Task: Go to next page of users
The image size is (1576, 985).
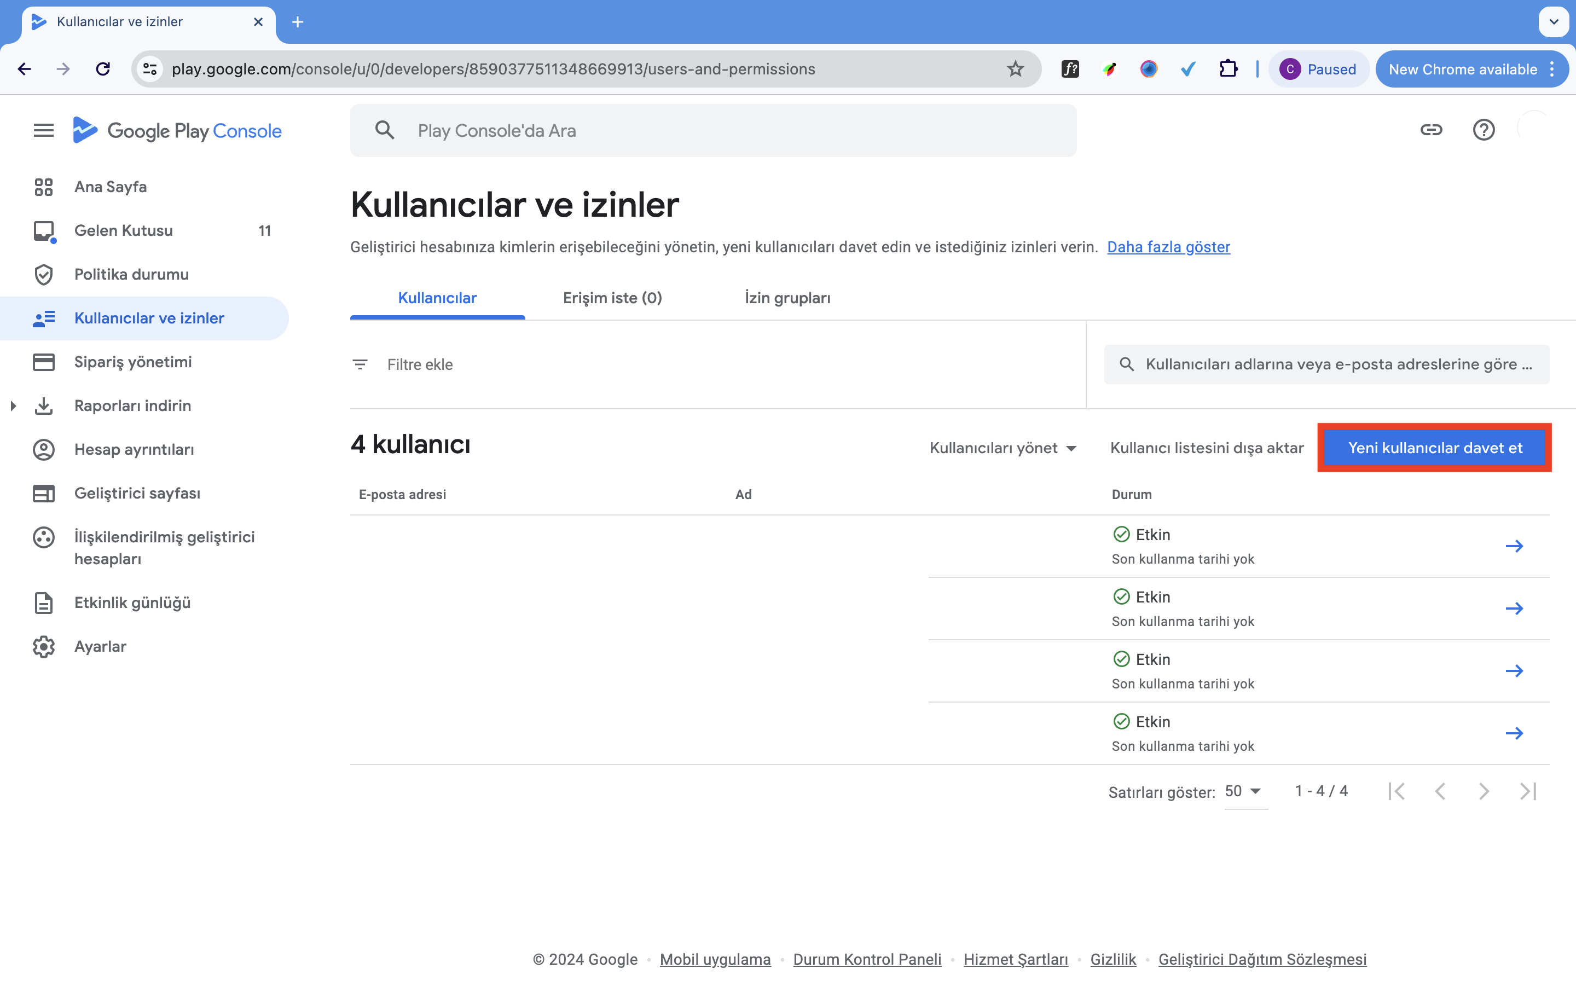Action: click(x=1484, y=791)
